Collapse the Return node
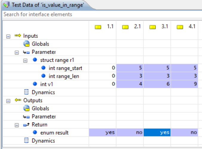This screenshot has width=202, height=149. click(x=17, y=125)
